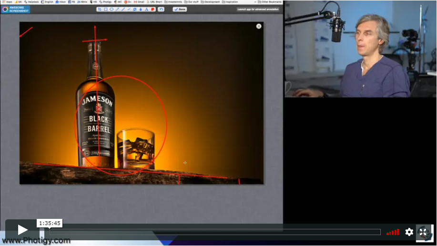Open the Inbox bookmark
Viewport: 437px width, 246px height.
(61, 2)
